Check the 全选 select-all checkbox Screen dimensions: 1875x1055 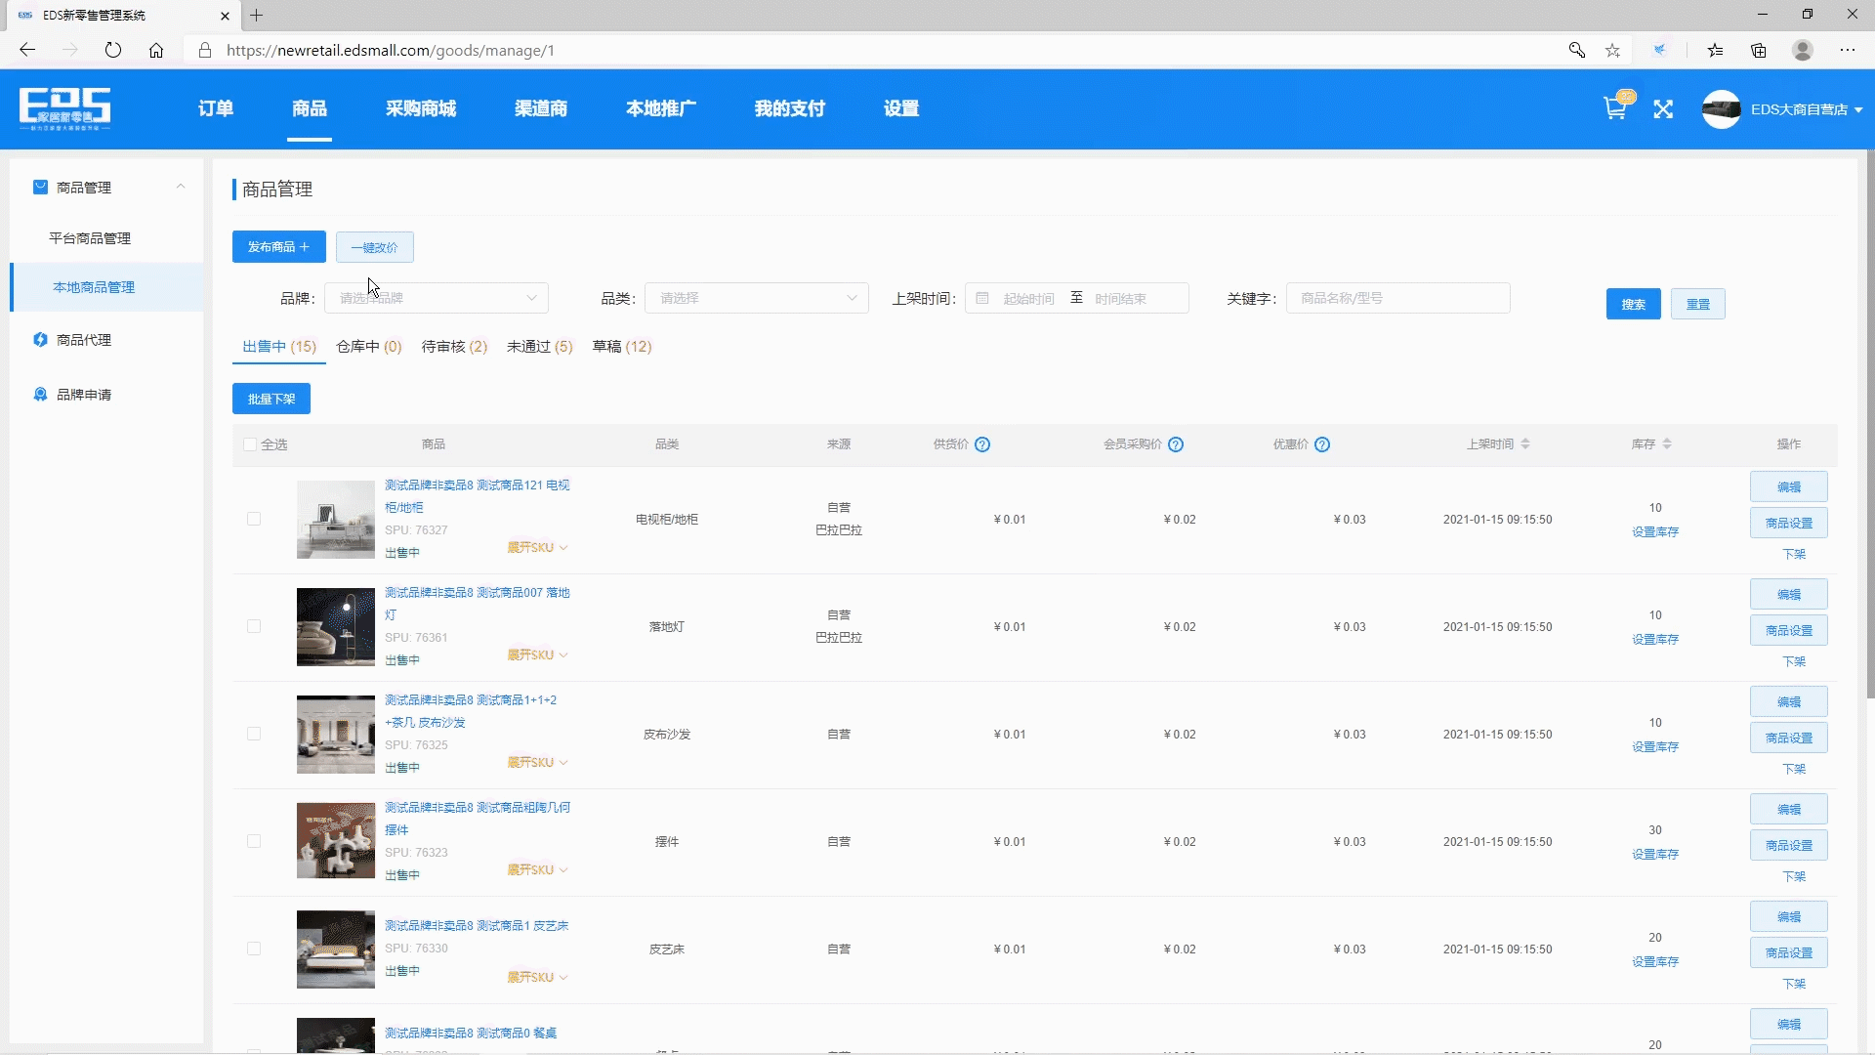click(x=250, y=444)
